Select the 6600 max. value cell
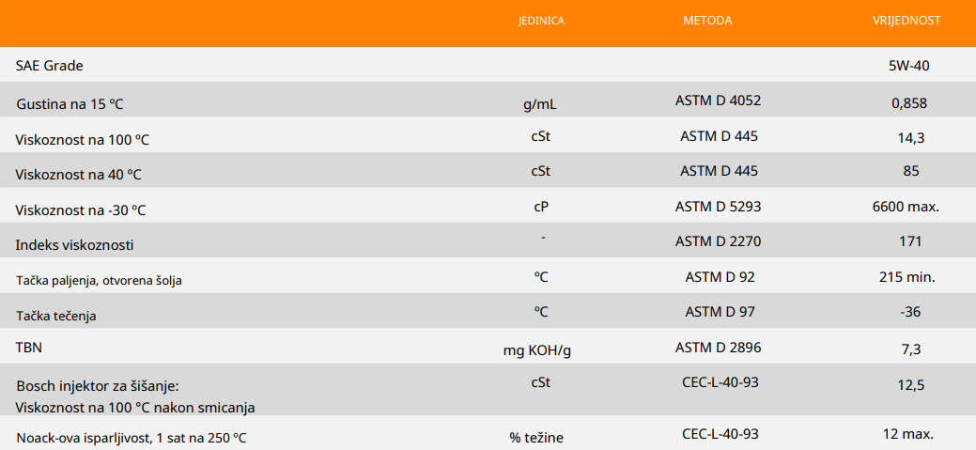This screenshot has width=976, height=450. coord(906,206)
